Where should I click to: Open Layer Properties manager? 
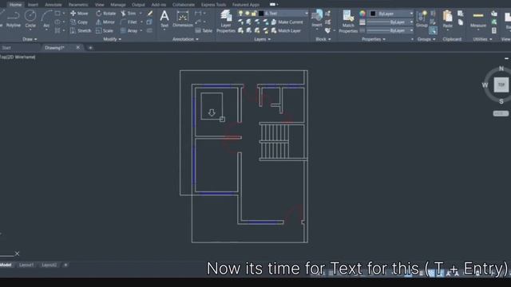226,22
